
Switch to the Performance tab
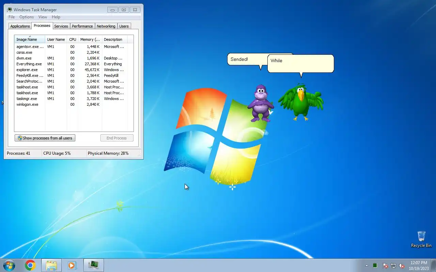coord(82,26)
